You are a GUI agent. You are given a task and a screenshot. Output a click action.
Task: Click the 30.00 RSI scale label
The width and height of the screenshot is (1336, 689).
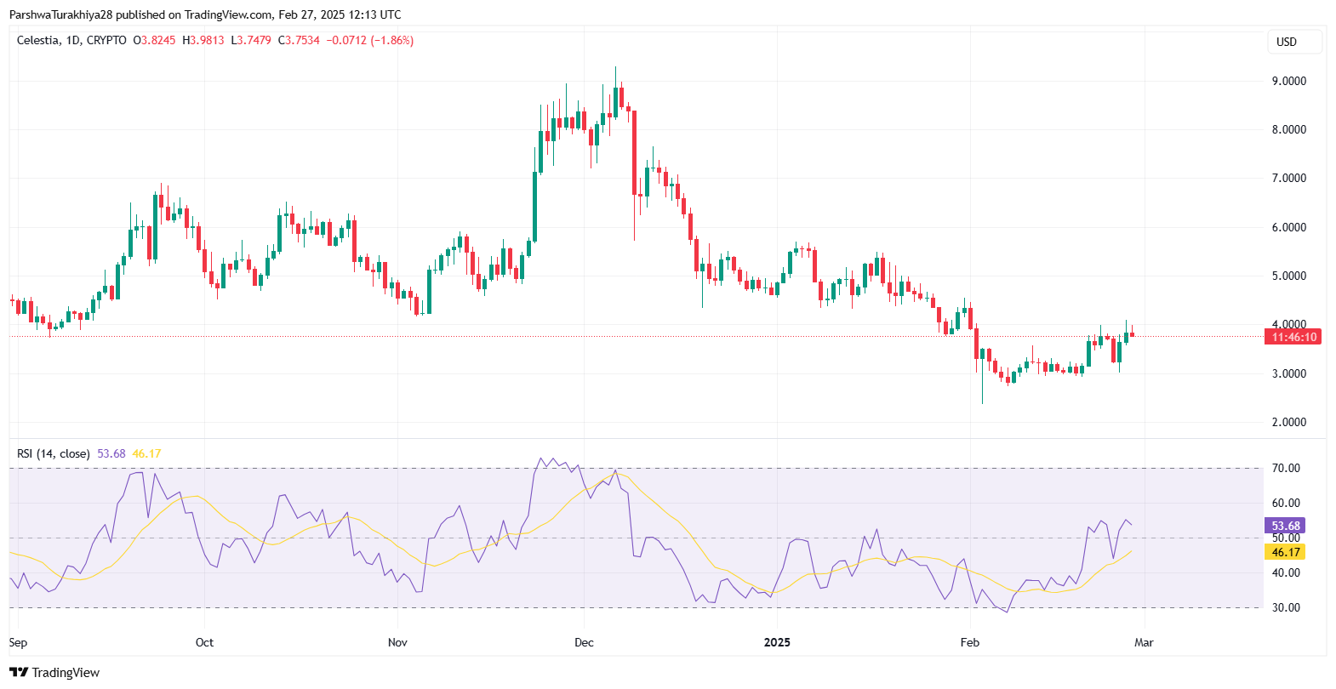pyautogui.click(x=1286, y=607)
